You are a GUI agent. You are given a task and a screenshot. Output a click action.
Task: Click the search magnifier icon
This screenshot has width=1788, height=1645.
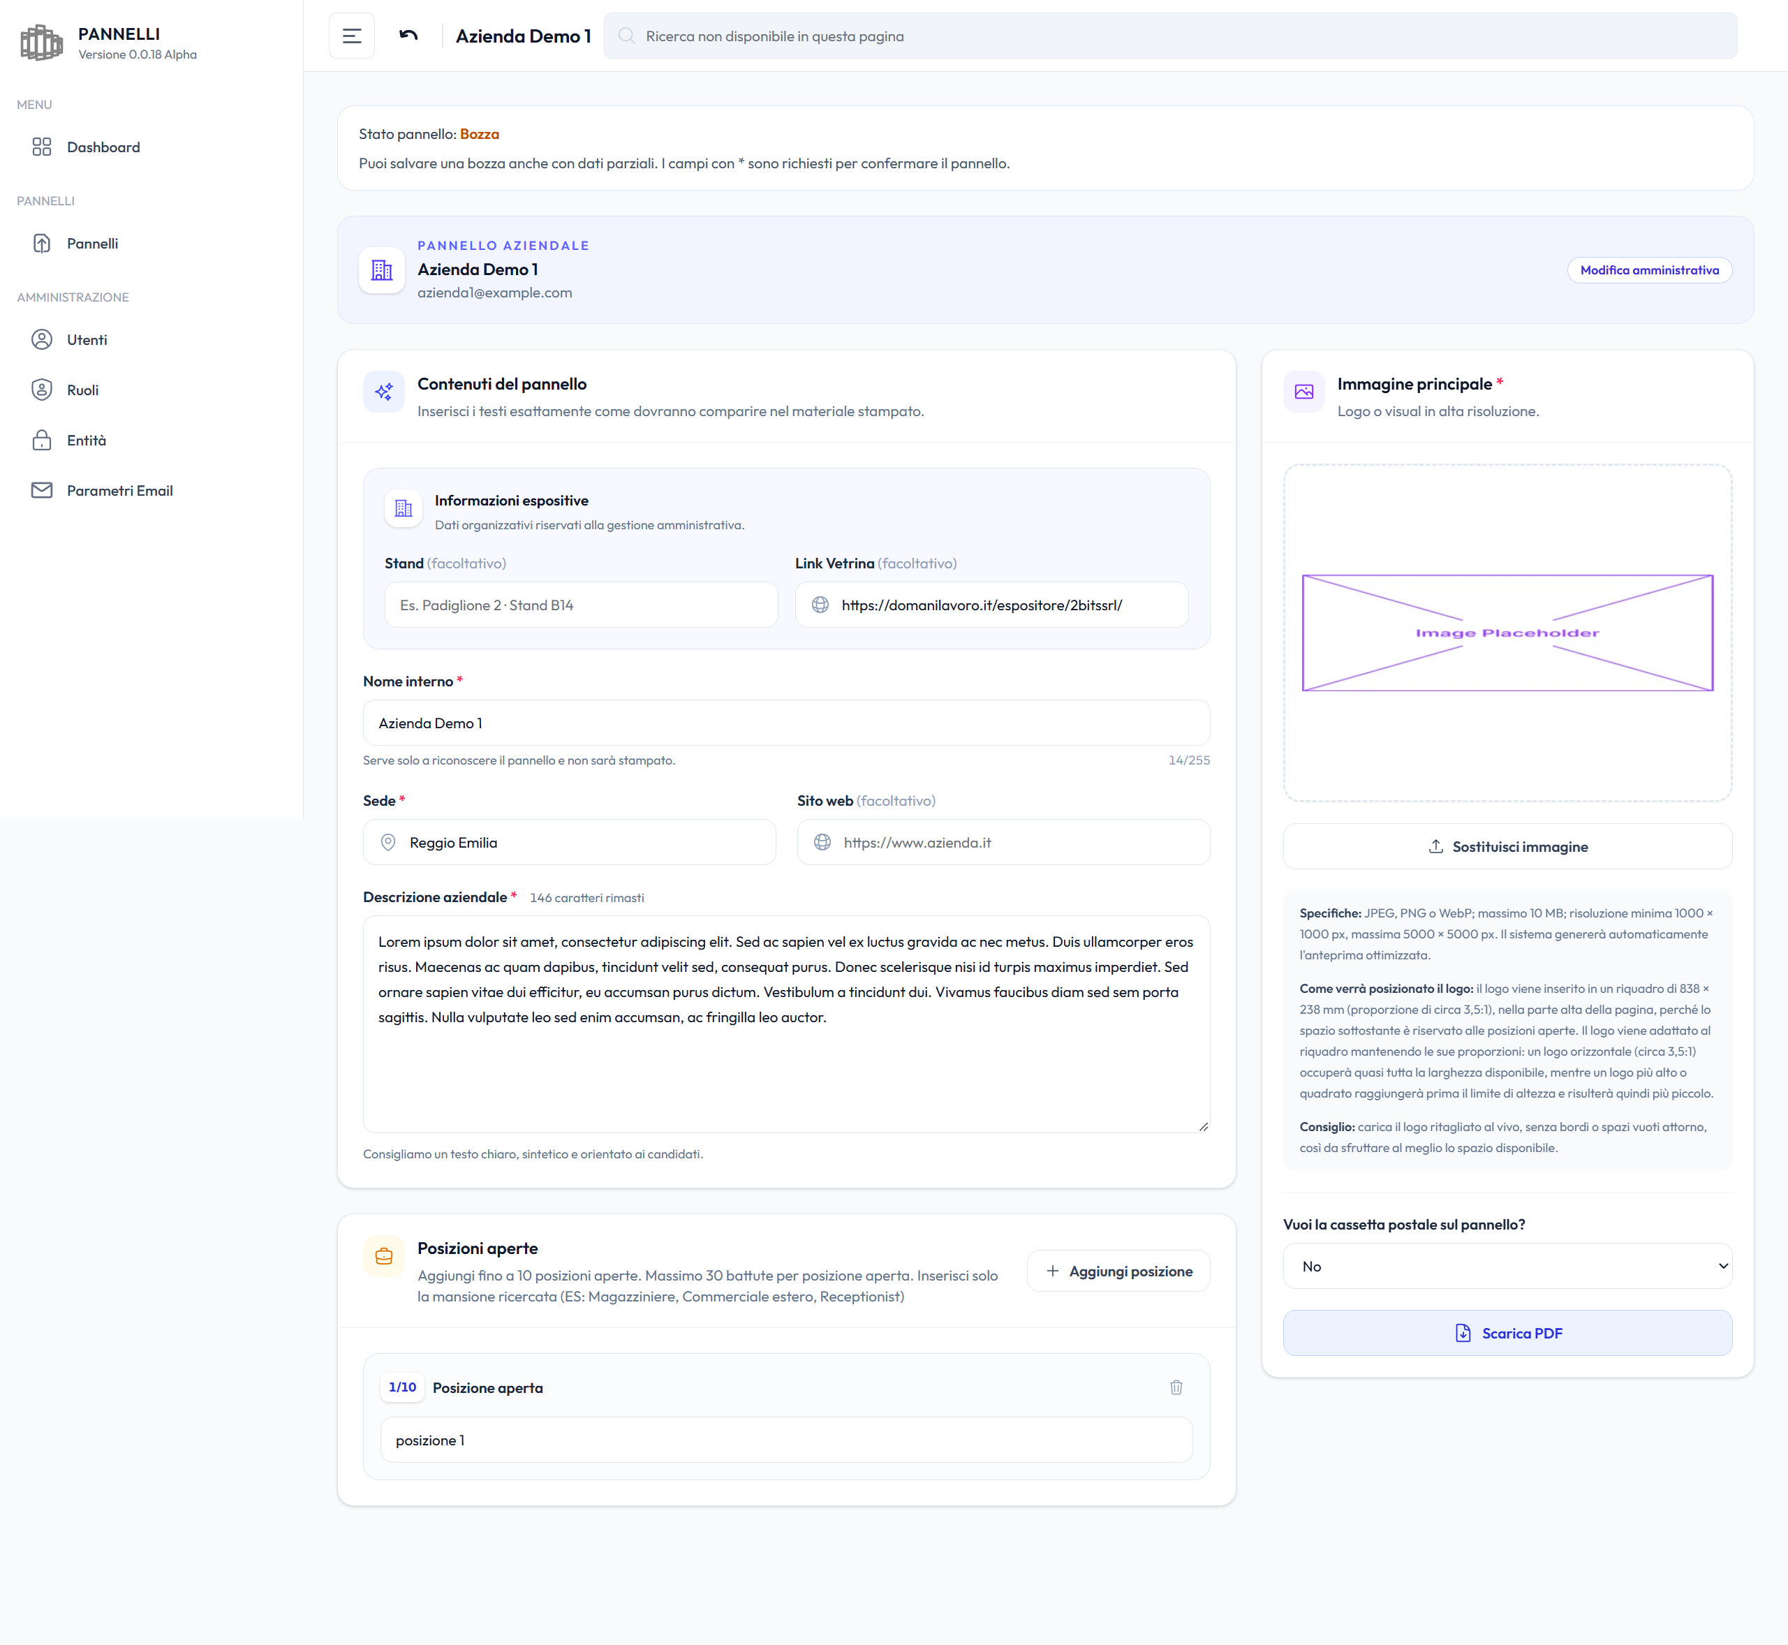pyautogui.click(x=626, y=36)
